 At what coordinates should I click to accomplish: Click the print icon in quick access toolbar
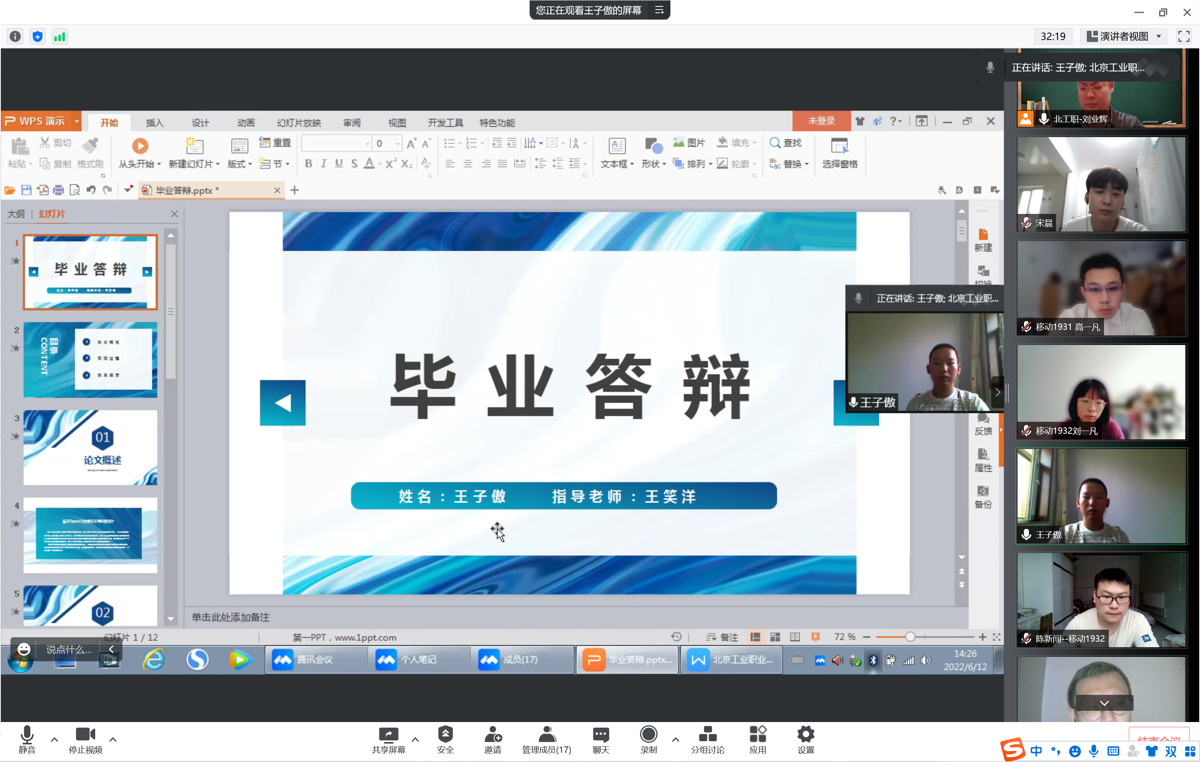point(58,190)
